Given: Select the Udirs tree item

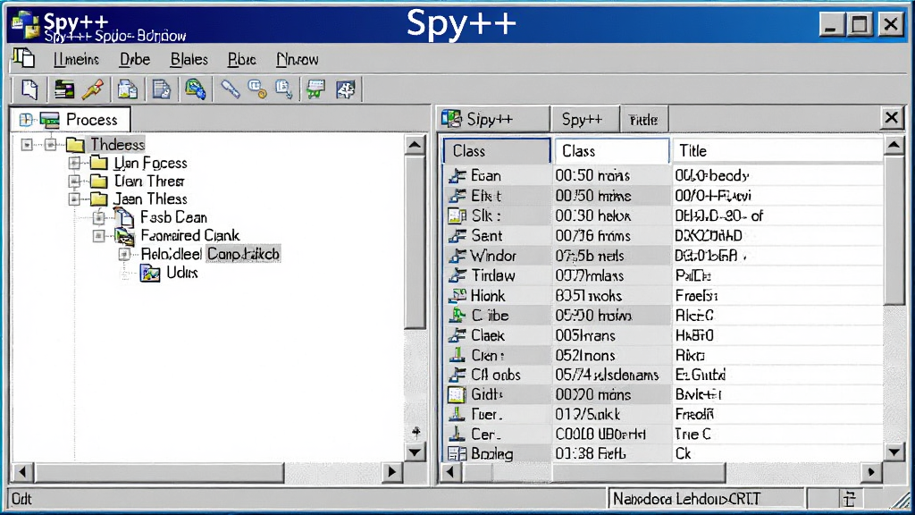Looking at the screenshot, I should [182, 273].
